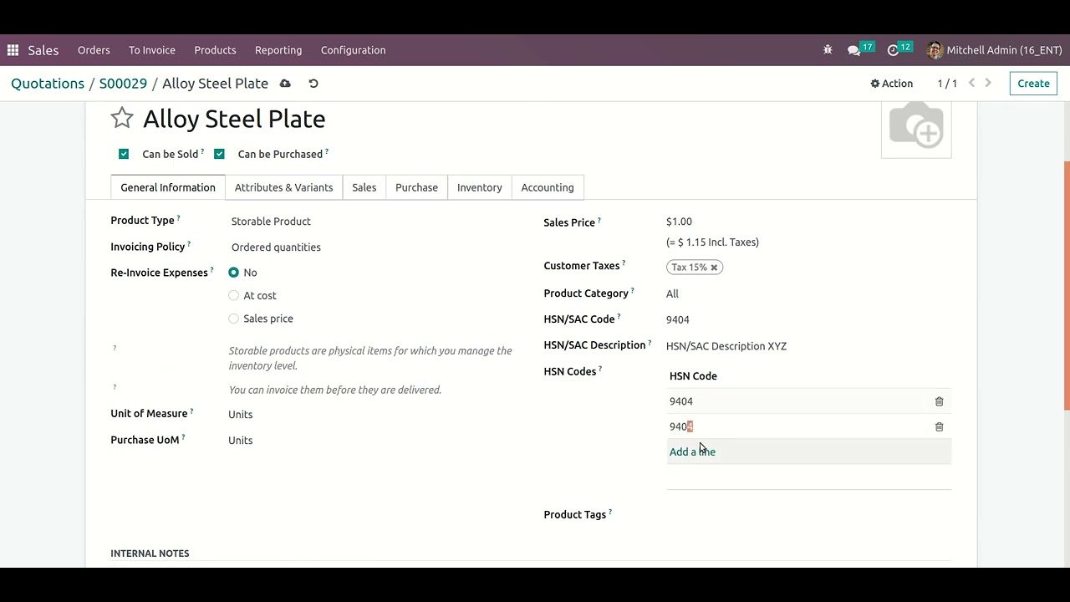Toggle the Can be Purchased checkbox
This screenshot has width=1070, height=602.
[219, 154]
